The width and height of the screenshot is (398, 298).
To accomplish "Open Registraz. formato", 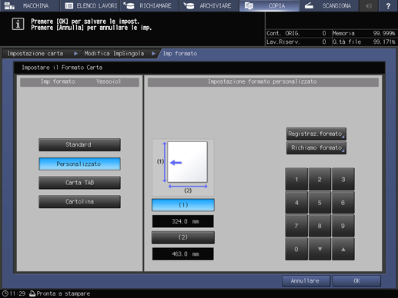I will (x=316, y=134).
